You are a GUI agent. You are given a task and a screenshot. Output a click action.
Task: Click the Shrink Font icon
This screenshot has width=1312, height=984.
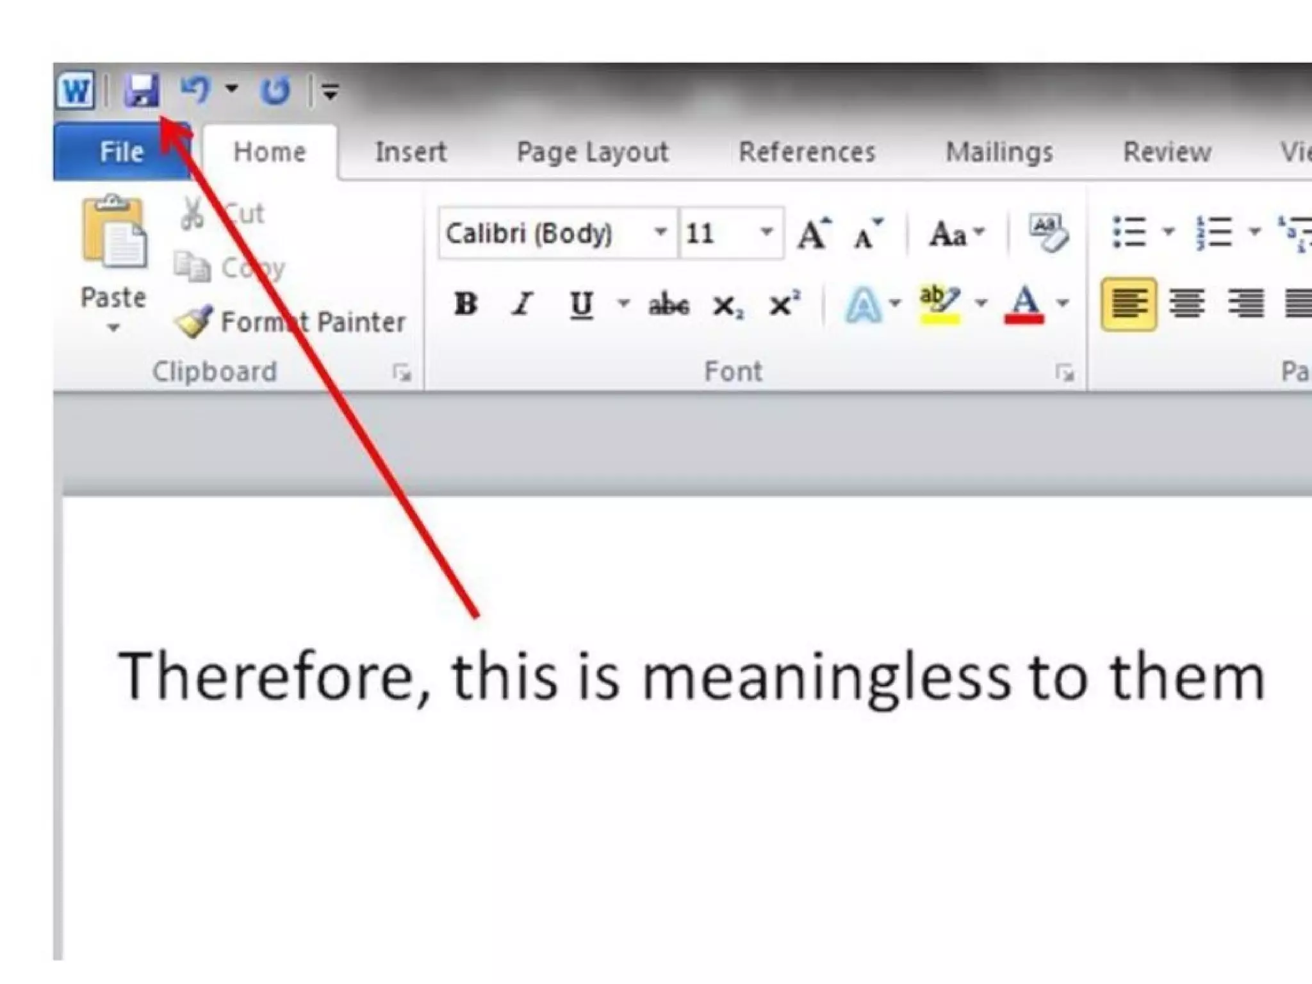click(x=867, y=234)
